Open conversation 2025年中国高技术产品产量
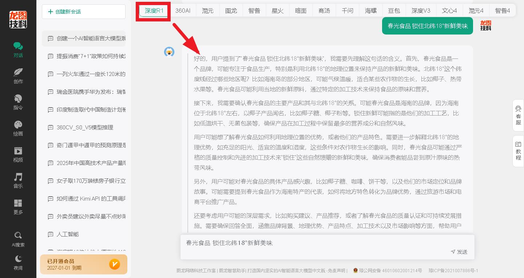 [x=84, y=163]
